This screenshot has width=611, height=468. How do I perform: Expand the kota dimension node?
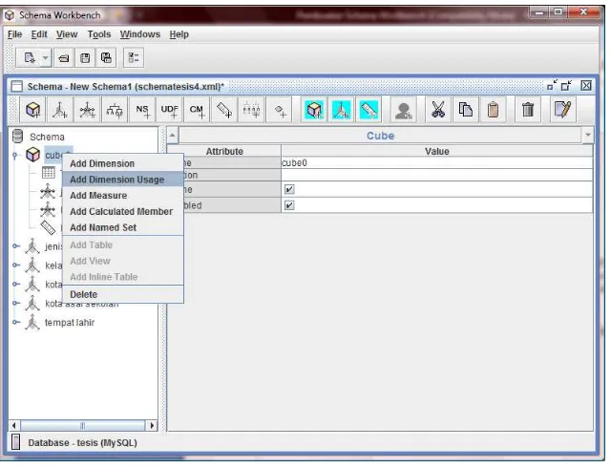pos(16,285)
